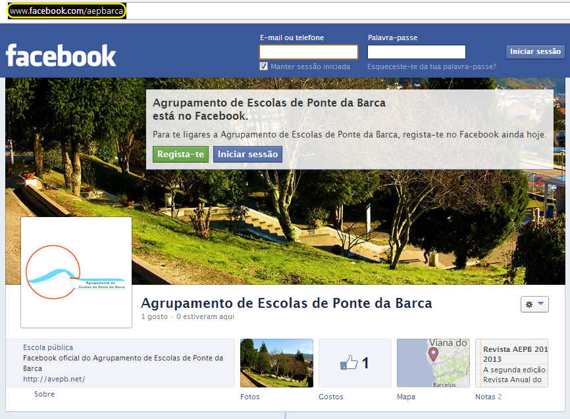Focus the Palavra-passe input field
Image resolution: width=570 pixels, height=419 pixels.
pyautogui.click(x=417, y=52)
